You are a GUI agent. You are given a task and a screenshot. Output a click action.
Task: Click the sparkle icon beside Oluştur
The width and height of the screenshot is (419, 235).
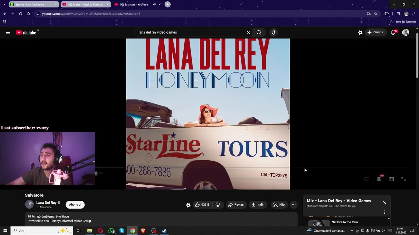tap(360, 32)
